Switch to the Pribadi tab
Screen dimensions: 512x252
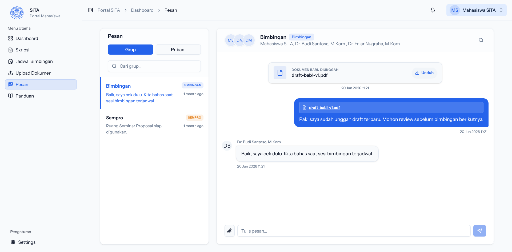(178, 50)
